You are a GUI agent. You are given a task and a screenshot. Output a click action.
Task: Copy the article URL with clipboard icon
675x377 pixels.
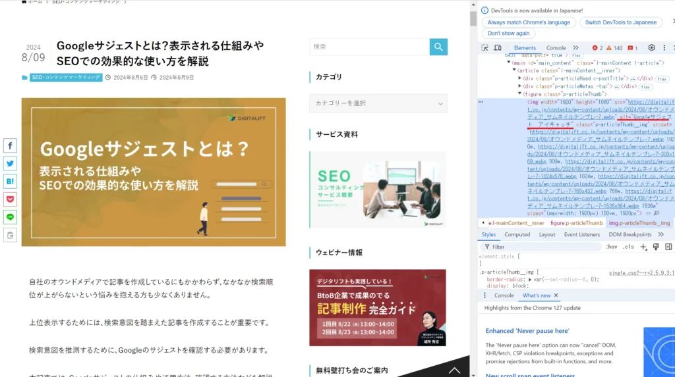[11, 235]
